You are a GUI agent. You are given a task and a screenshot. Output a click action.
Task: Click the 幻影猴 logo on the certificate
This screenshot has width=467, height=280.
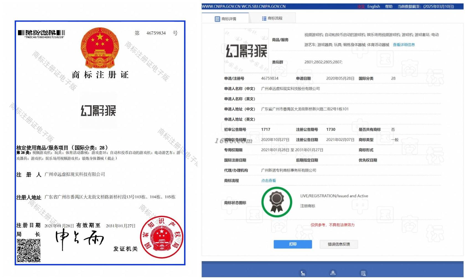tap(98, 111)
